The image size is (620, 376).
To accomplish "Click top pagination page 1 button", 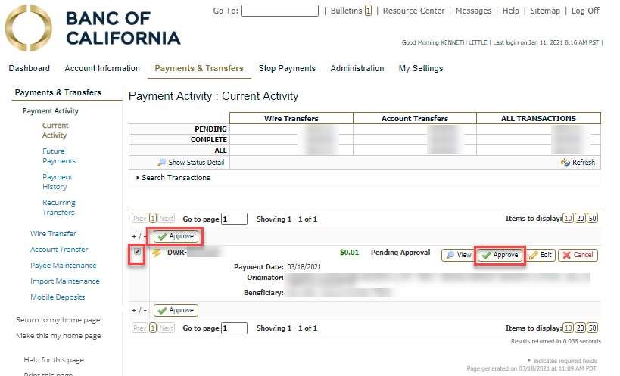I will (153, 219).
